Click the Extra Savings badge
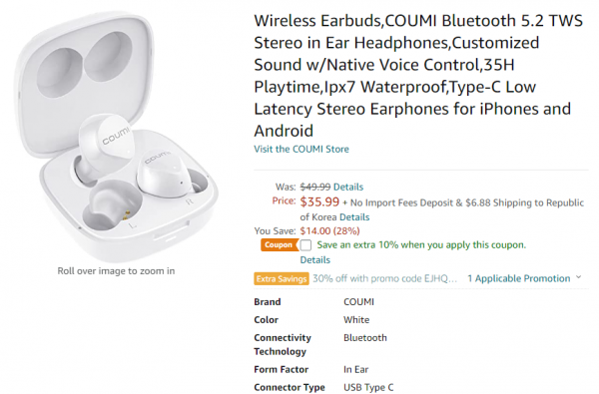Viewport: 599px width, 394px height. coord(282,279)
